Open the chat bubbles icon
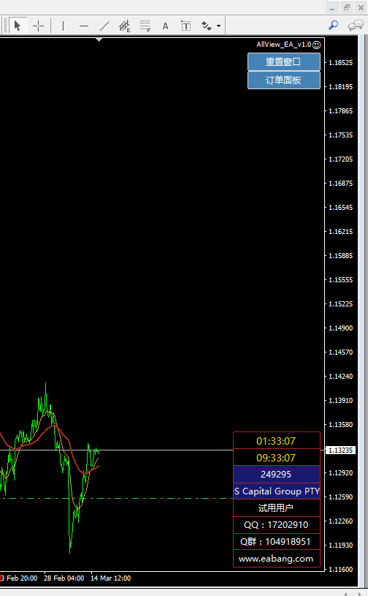This screenshot has height=596, width=368. click(x=356, y=26)
